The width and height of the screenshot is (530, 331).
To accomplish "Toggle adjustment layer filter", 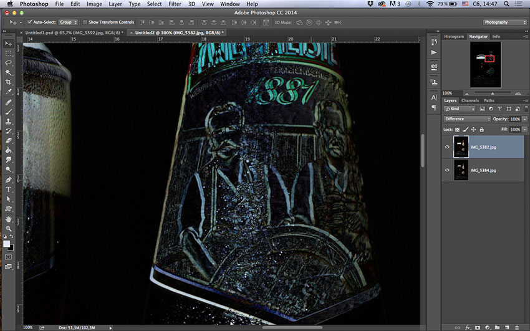I will tap(491, 108).
